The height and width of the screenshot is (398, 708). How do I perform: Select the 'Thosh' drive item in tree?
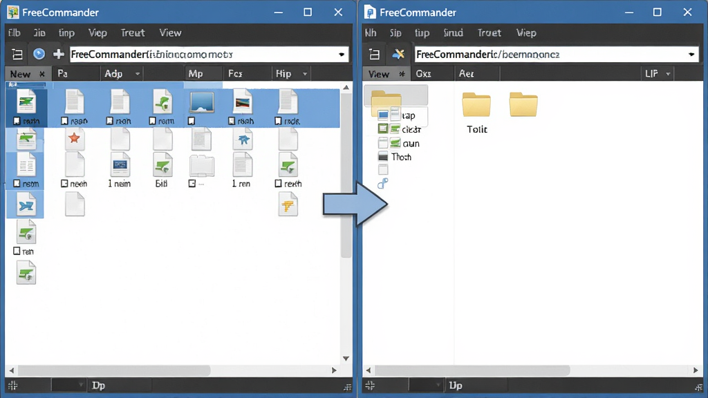coord(395,157)
